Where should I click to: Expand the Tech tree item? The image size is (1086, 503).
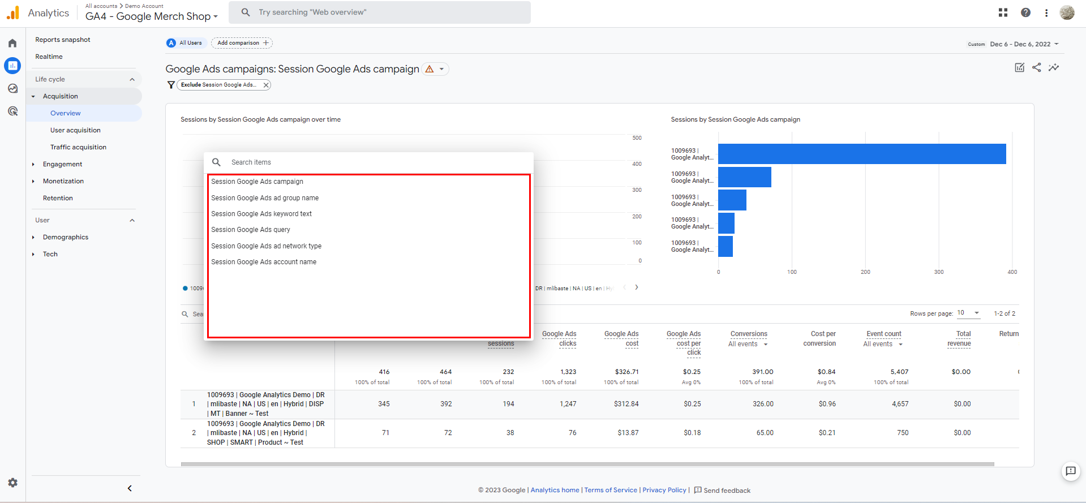click(33, 254)
